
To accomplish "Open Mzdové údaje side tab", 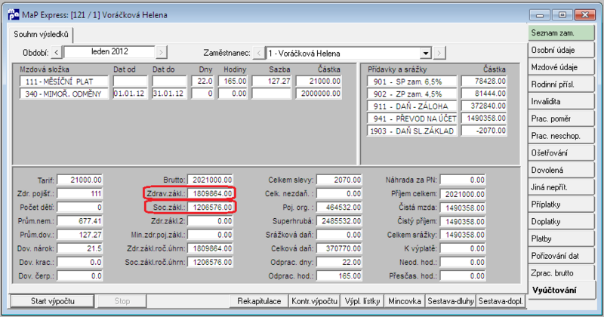I will [x=561, y=67].
